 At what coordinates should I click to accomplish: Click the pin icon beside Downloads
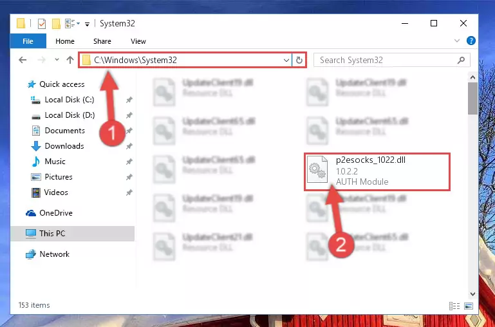pyautogui.click(x=129, y=147)
